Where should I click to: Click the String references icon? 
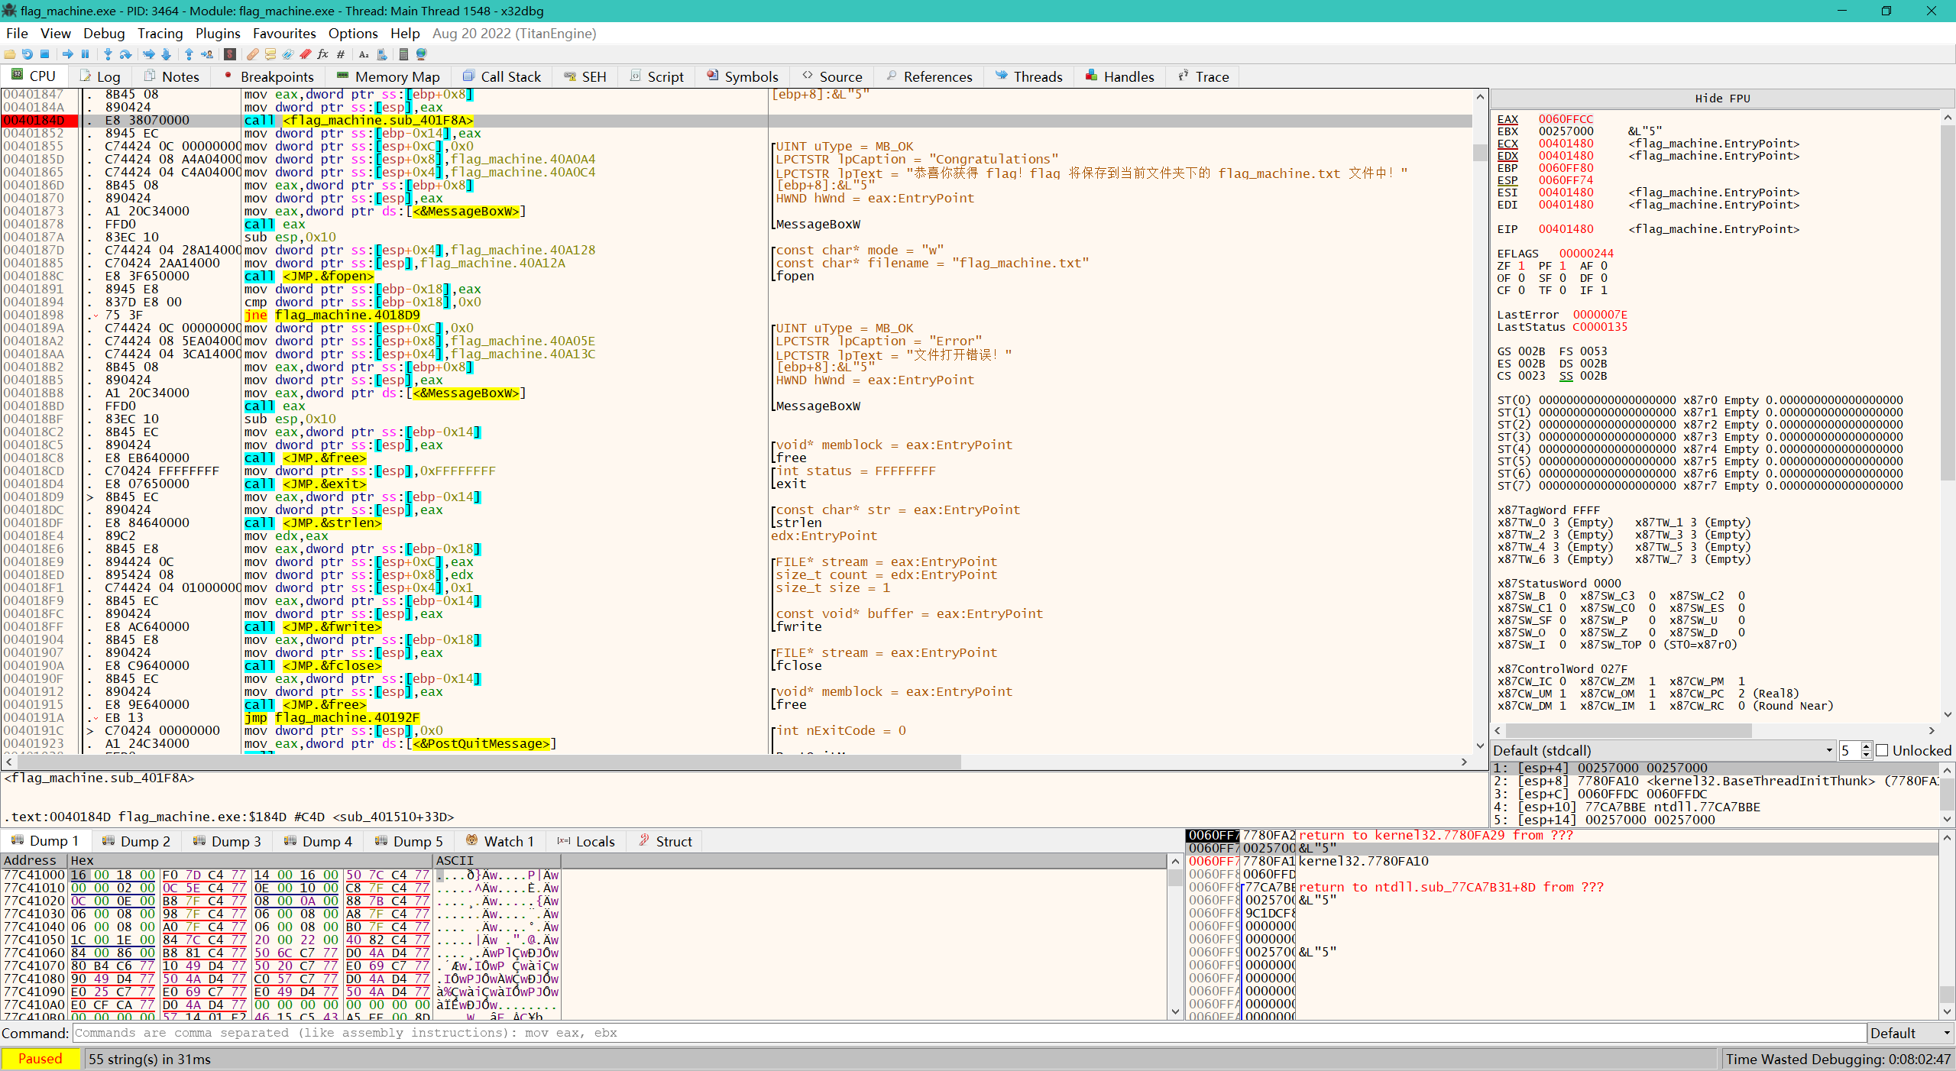[x=364, y=54]
